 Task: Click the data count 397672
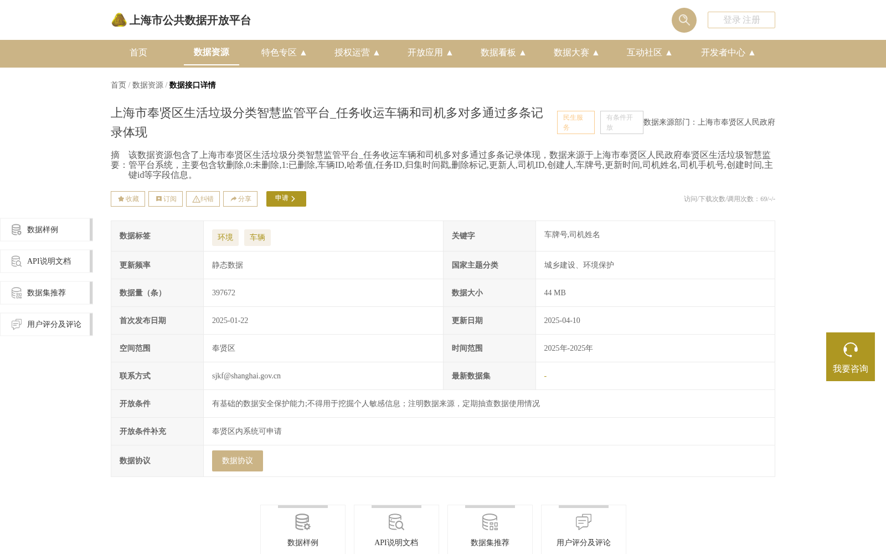click(x=224, y=293)
